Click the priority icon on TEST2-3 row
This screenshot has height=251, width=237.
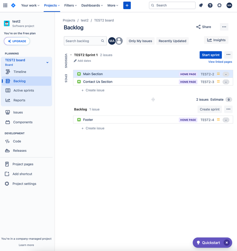click(x=218, y=82)
